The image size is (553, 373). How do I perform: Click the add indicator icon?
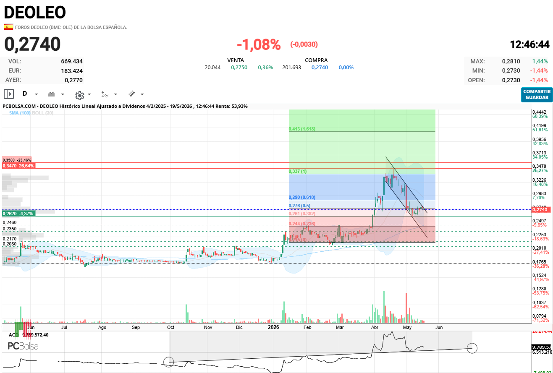pos(105,94)
